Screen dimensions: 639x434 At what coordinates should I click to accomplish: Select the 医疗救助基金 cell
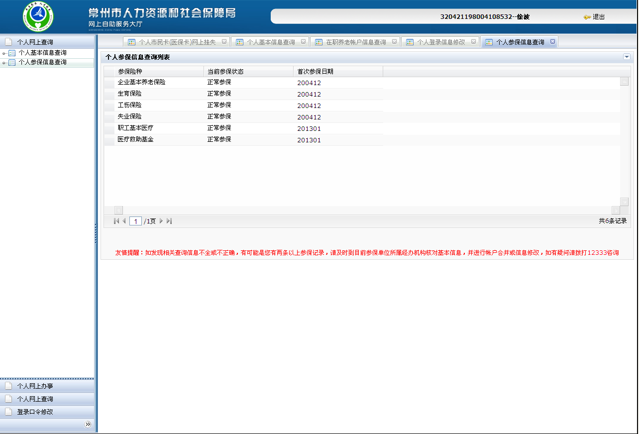(x=159, y=140)
